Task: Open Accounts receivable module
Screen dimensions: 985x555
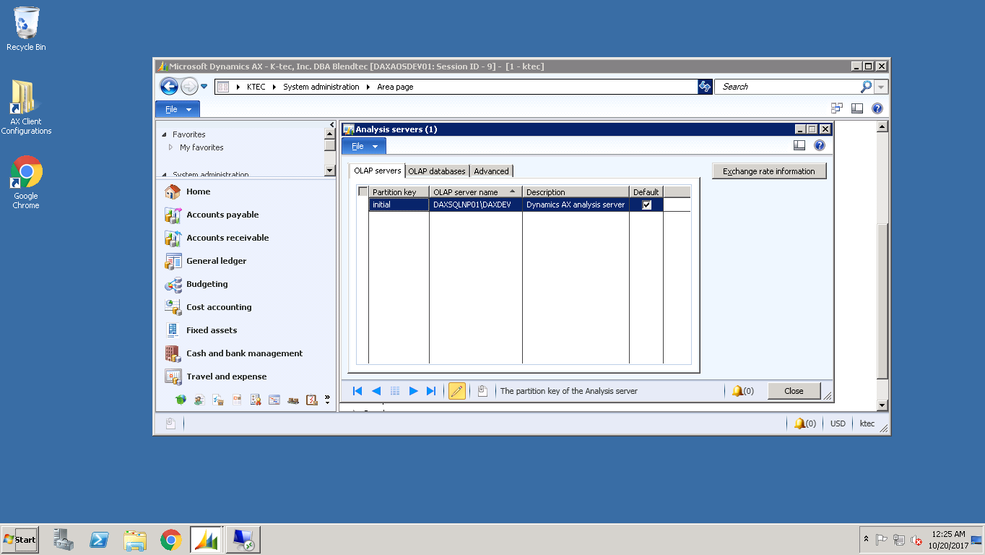Action: coord(227,238)
